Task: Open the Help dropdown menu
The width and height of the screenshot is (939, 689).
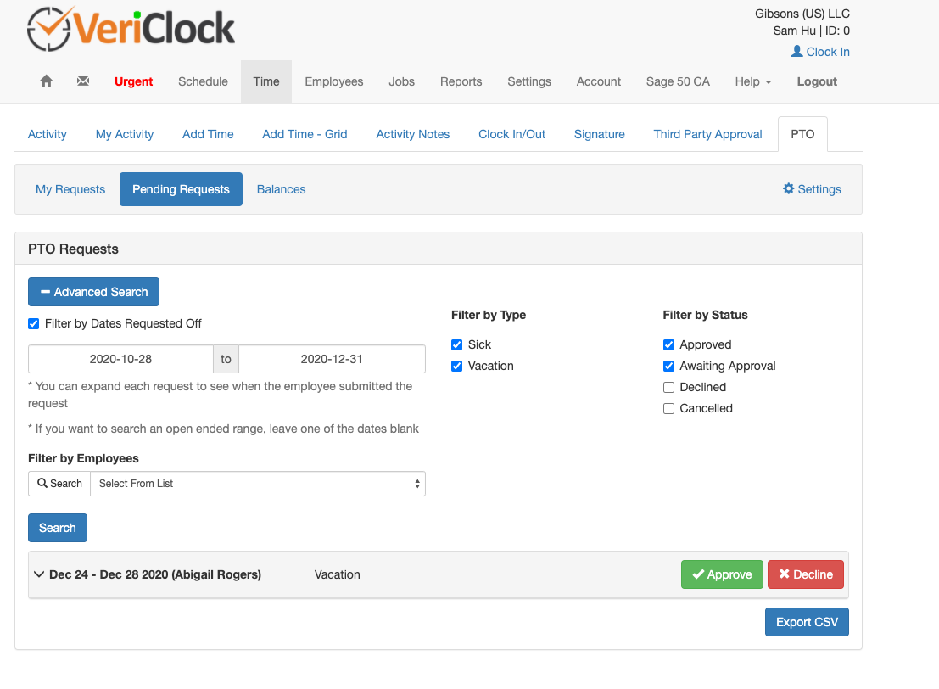Action: (752, 81)
